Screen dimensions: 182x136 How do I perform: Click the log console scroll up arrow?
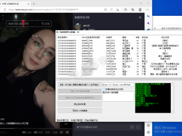172,85
